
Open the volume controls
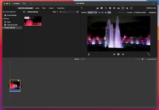[x=114, y=8]
